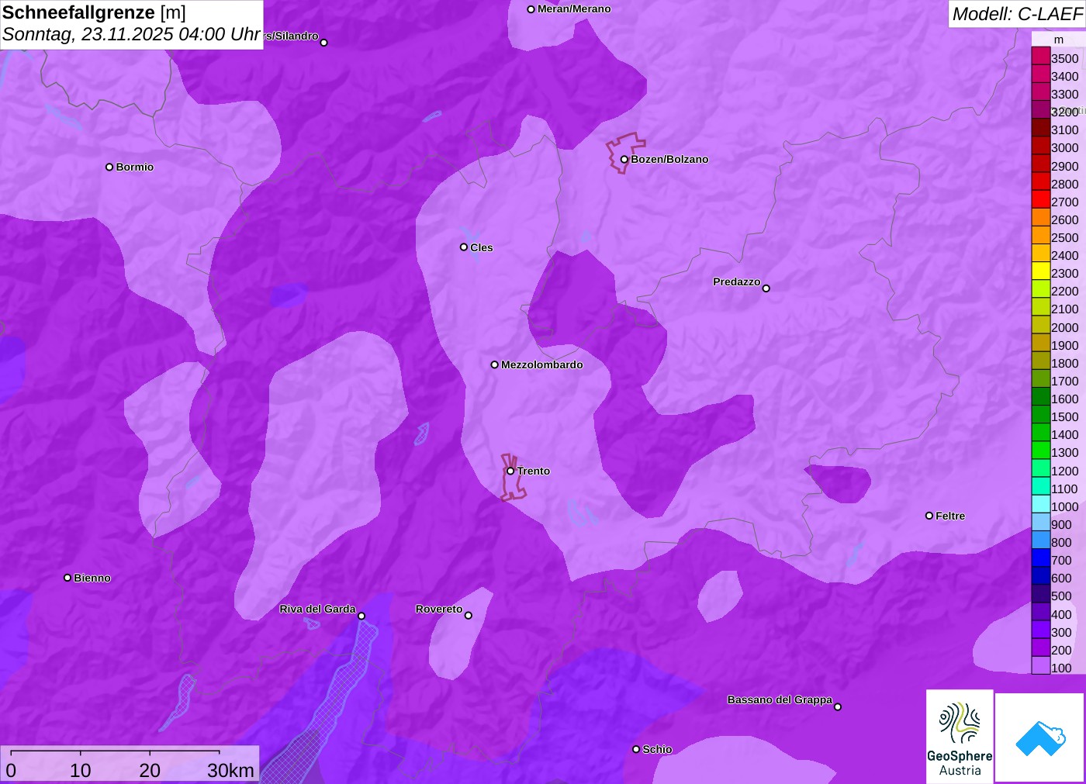Click the Bassano del Grappa label
This screenshot has width=1086, height=784.
point(780,699)
